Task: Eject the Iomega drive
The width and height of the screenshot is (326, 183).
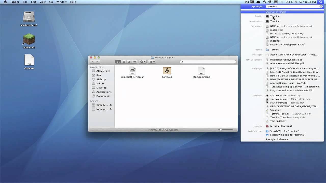Action: point(111,109)
